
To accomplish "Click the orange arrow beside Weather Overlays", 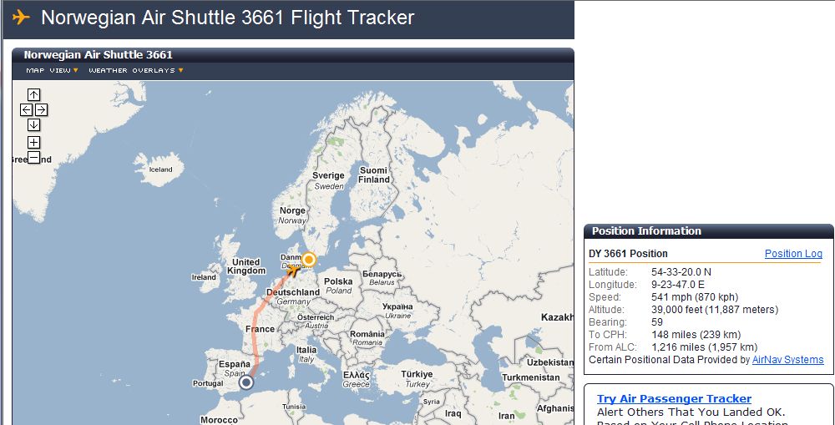I will tap(181, 70).
